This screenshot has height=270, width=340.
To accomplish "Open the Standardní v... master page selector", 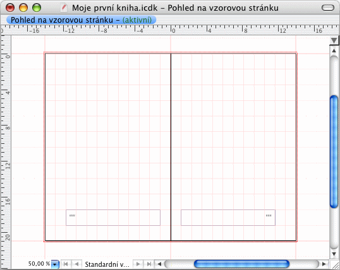I will pos(107,264).
